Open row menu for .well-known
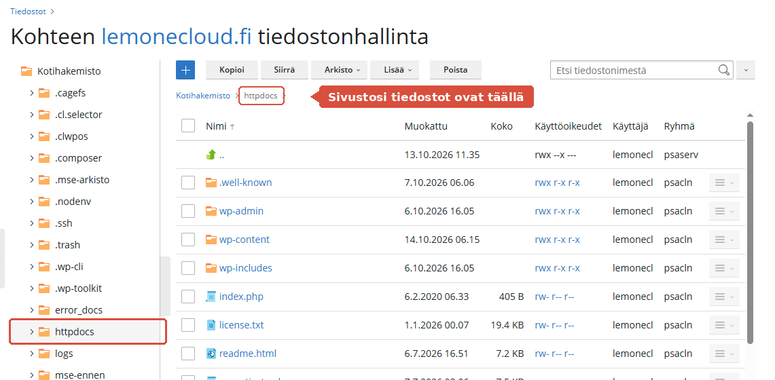 [724, 183]
